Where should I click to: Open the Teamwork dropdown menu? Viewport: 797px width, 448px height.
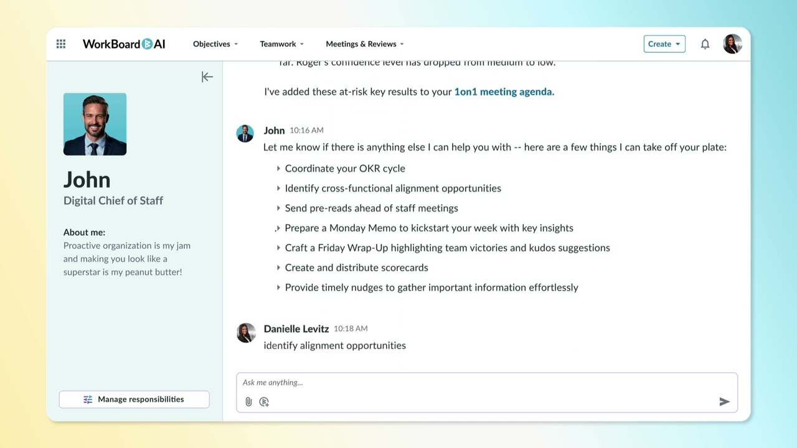click(x=282, y=44)
